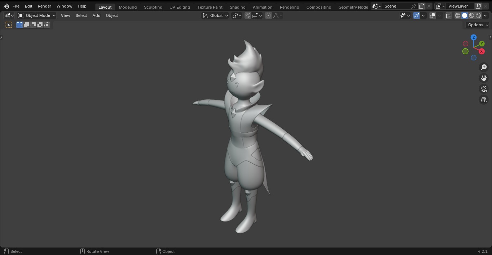Choose the intersect selection mode
The height and width of the screenshot is (255, 492).
tap(47, 25)
